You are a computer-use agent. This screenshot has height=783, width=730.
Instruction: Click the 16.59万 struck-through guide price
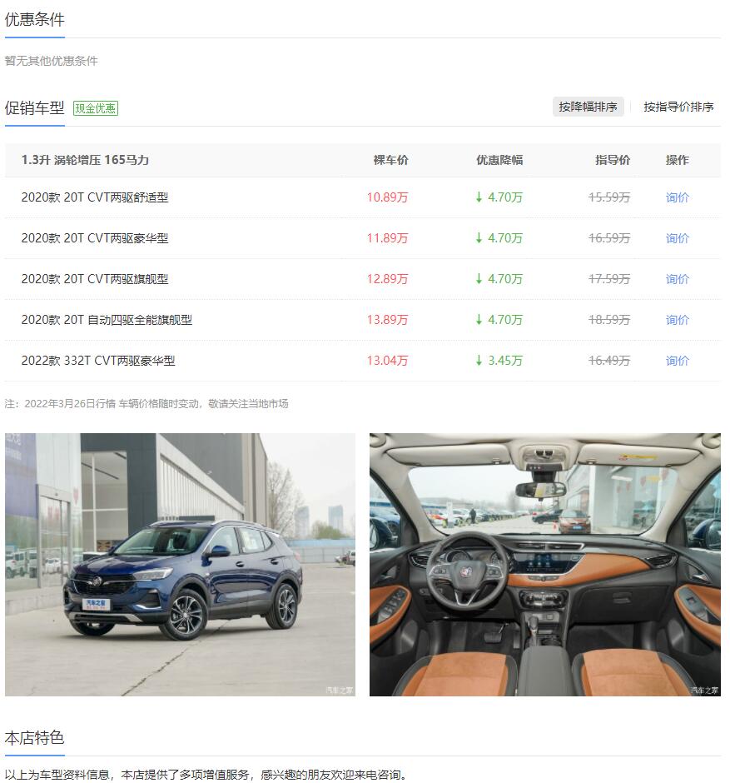[x=609, y=239]
